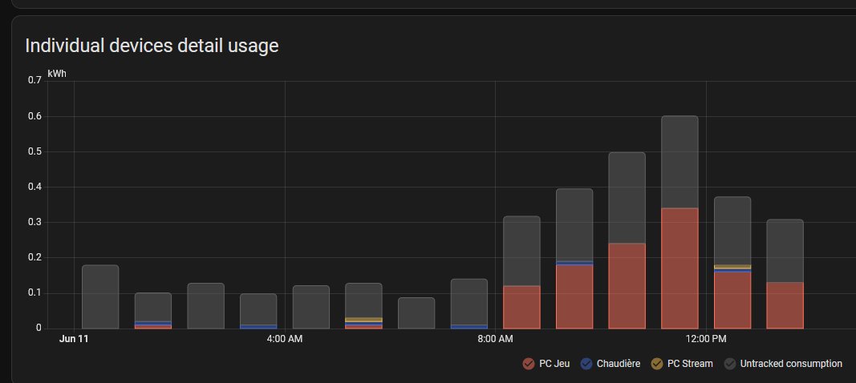This screenshot has width=856, height=383.
Task: Toggle the PC Jeu legend checkbox
Action: [528, 363]
